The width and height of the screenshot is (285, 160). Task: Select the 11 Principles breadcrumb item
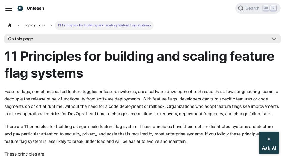point(104,25)
